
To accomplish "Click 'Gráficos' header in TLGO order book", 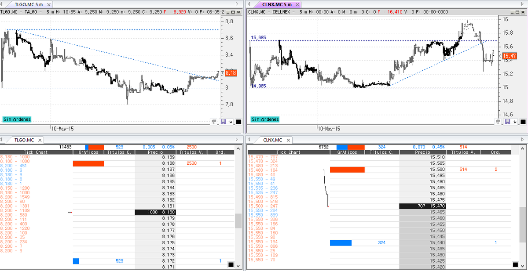I will (x=88, y=152).
